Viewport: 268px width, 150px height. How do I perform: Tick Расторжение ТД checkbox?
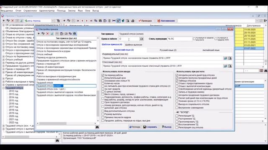[x=177, y=119]
